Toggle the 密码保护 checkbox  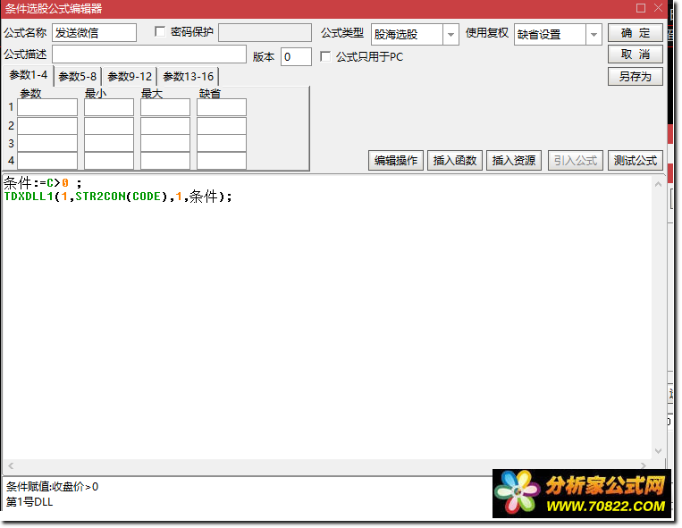[x=160, y=32]
